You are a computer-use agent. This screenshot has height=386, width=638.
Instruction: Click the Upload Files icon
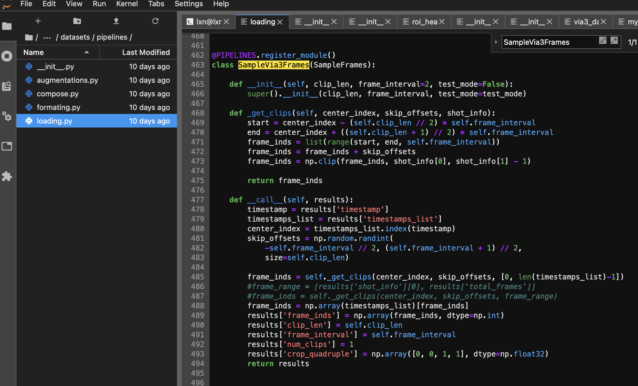coord(116,21)
